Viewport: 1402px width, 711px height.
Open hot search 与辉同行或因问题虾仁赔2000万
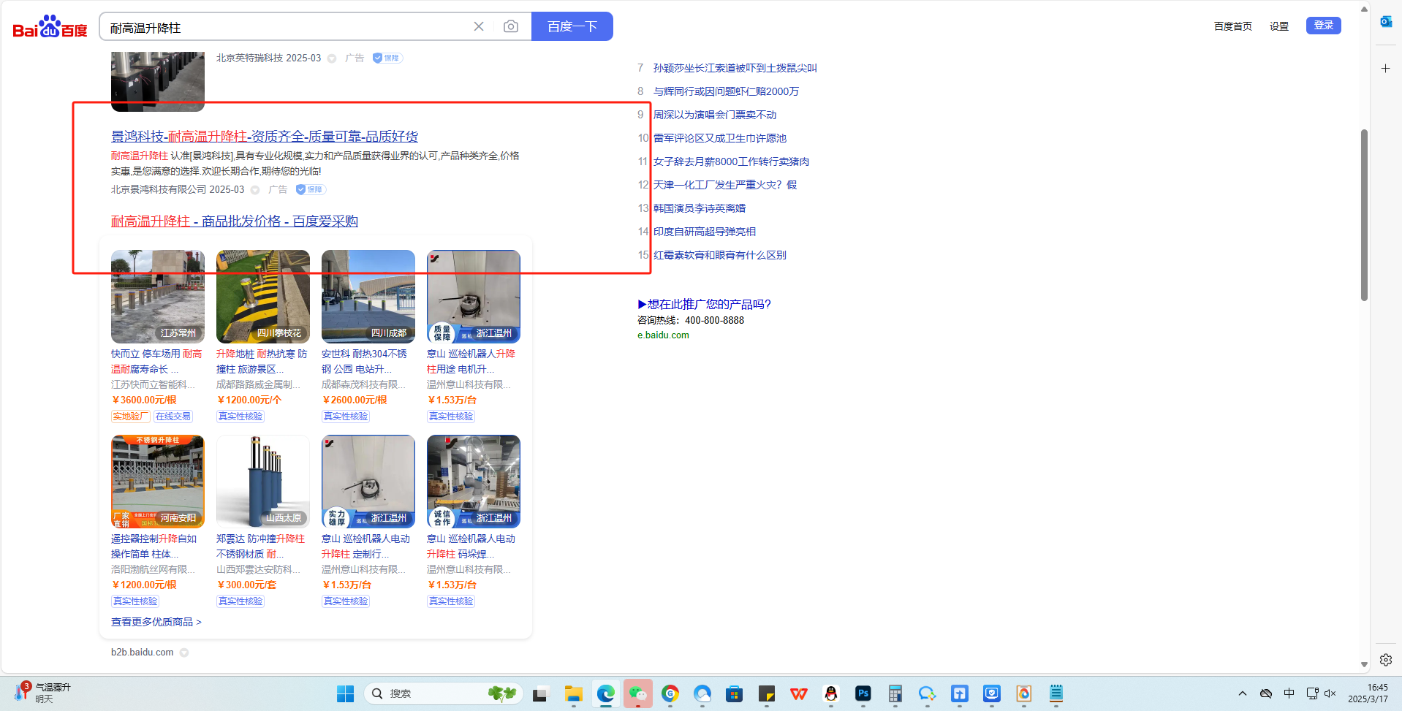[x=726, y=91]
